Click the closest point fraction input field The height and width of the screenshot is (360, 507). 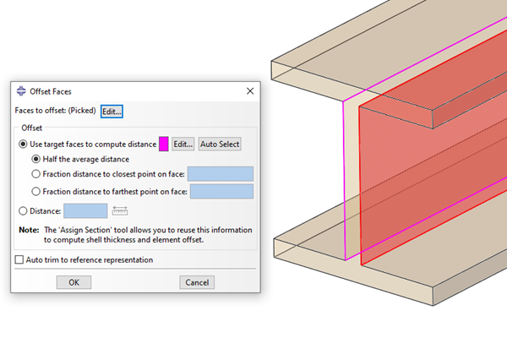click(221, 174)
